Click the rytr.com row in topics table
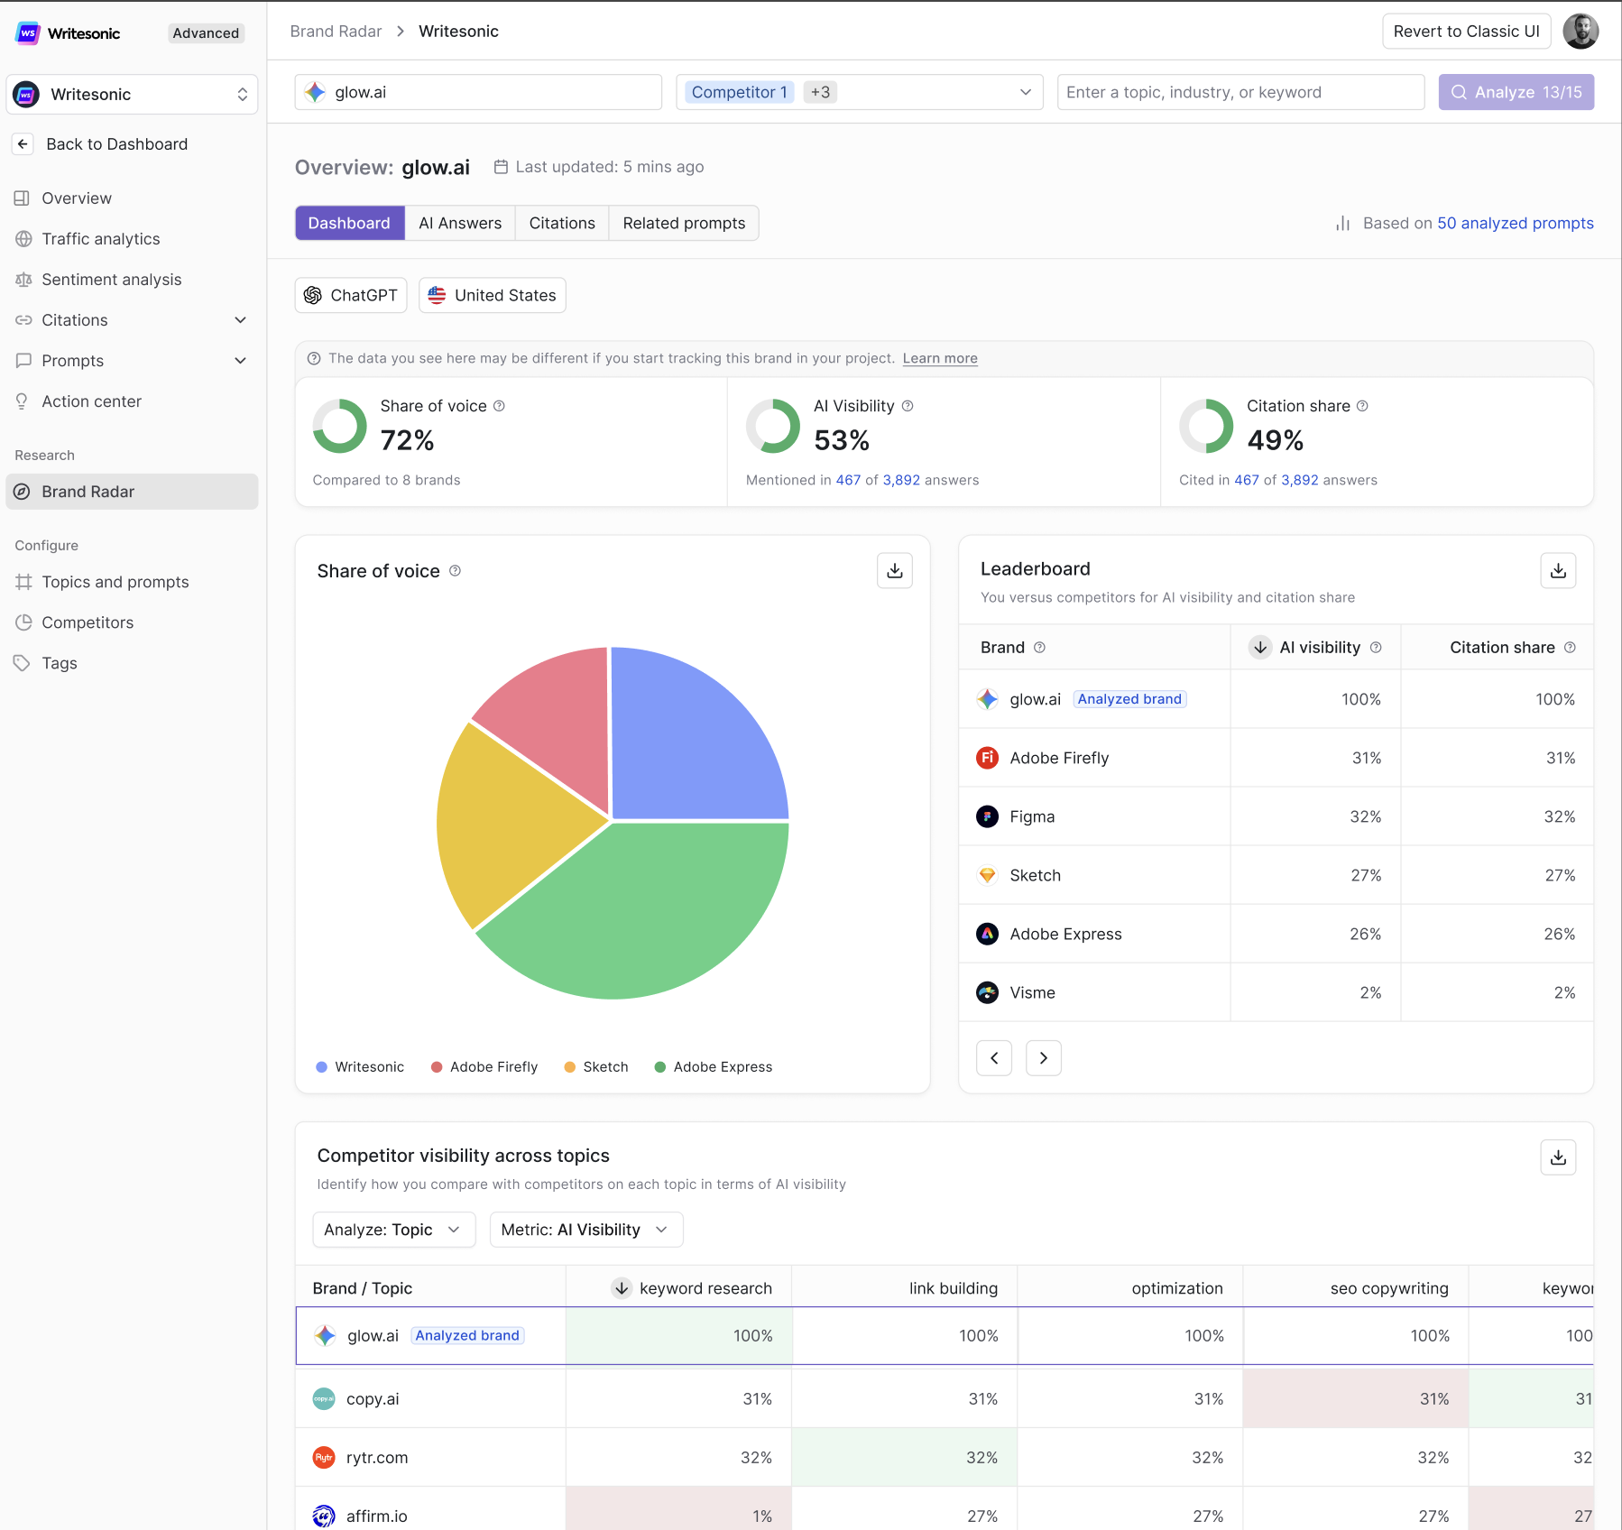1622x1530 pixels. [x=945, y=1458]
